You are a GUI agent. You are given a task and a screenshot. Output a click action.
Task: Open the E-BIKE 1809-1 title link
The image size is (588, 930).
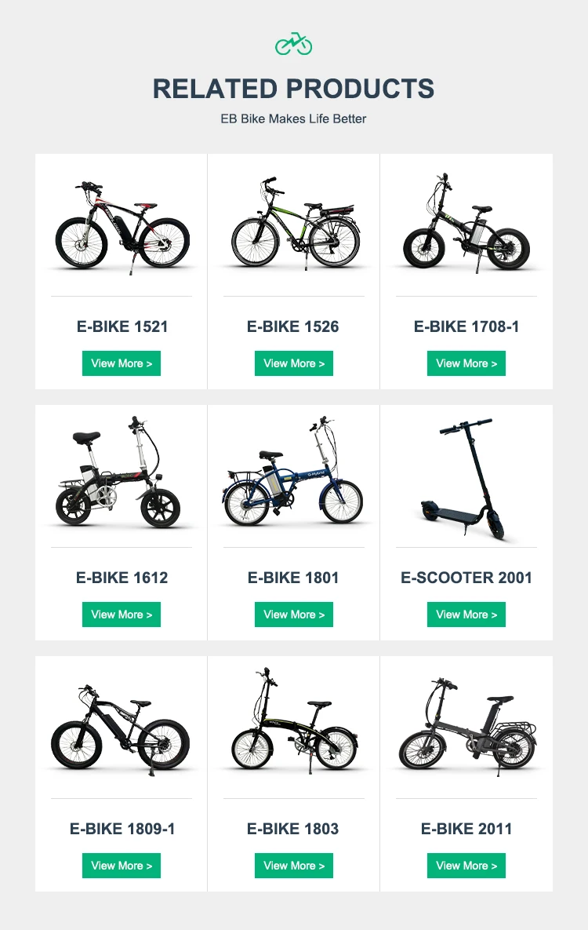[122, 829]
